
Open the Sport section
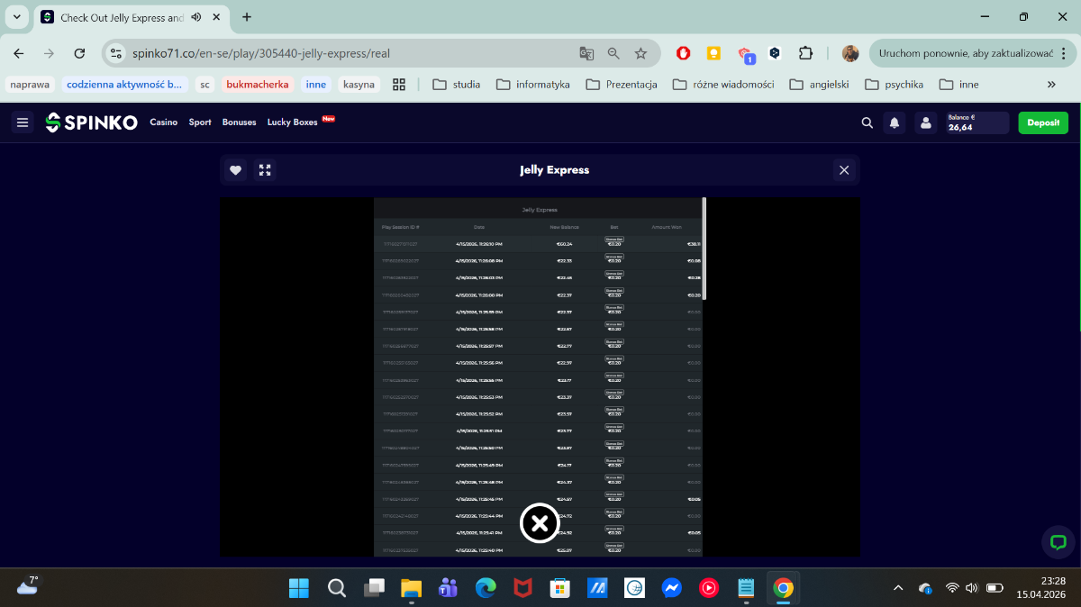click(200, 122)
